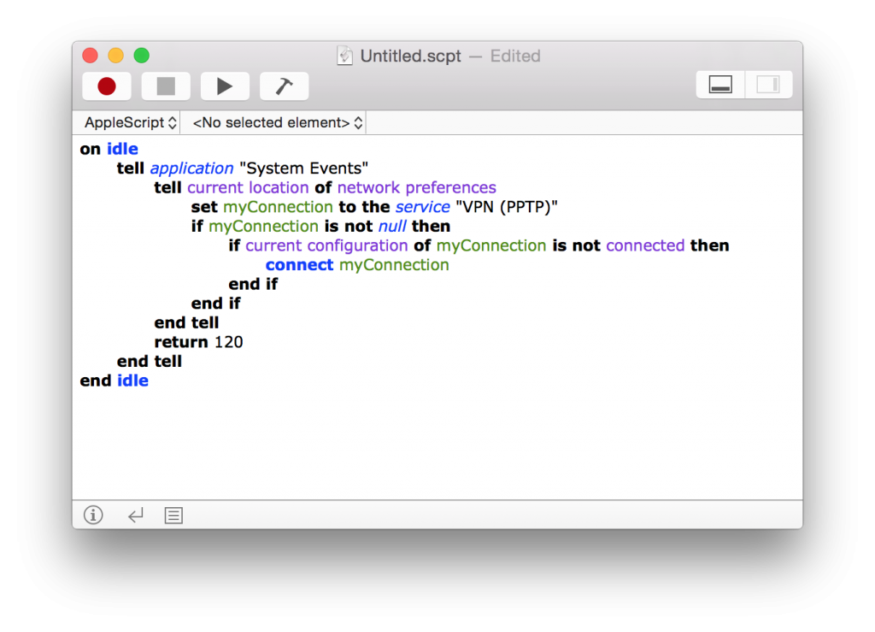
Task: Toggle the bottom accessory pane view
Action: pos(720,85)
